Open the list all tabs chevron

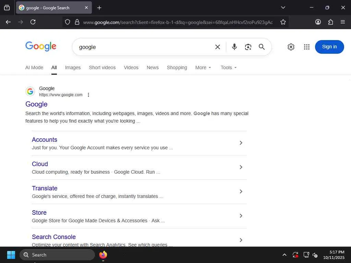pos(283,8)
